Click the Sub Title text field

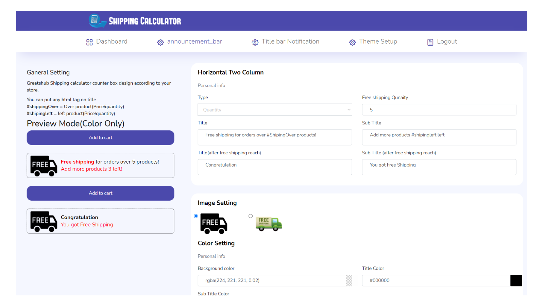[439, 137]
